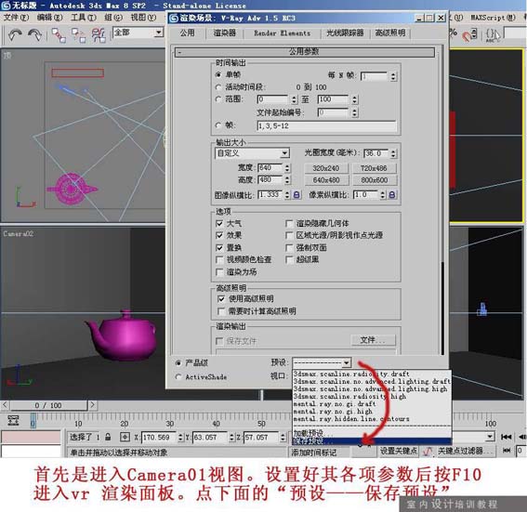Image resolution: width=527 pixels, height=512 pixels.
Task: Choose 保存预设 in preset list
Action: pos(372,440)
